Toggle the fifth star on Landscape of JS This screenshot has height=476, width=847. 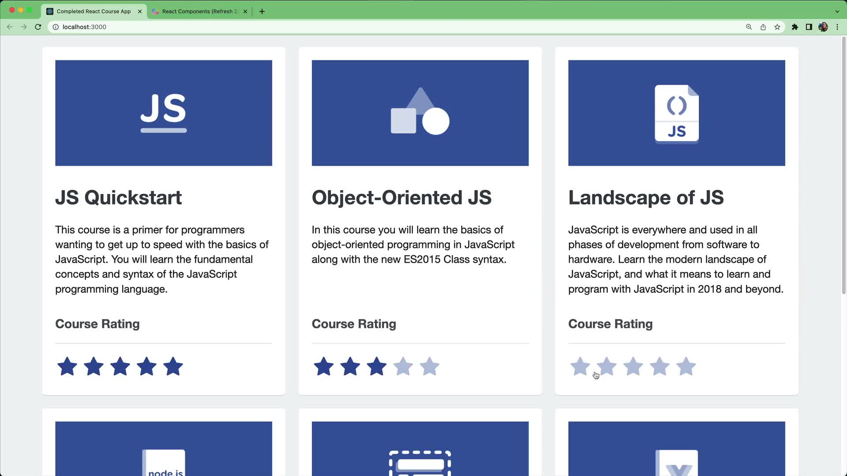tap(686, 366)
